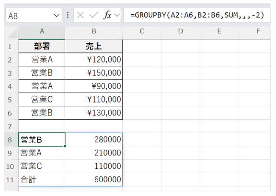Click active cell A8 with 営業B
276x196 pixels.
[42, 140]
